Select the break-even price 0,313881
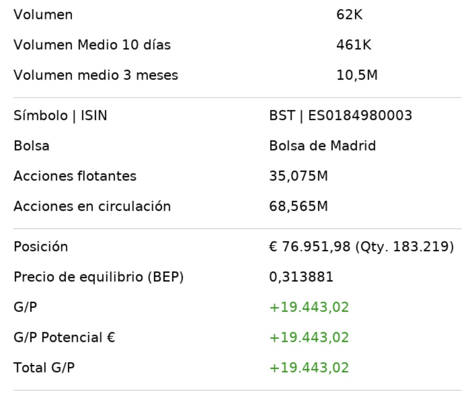 tap(301, 277)
